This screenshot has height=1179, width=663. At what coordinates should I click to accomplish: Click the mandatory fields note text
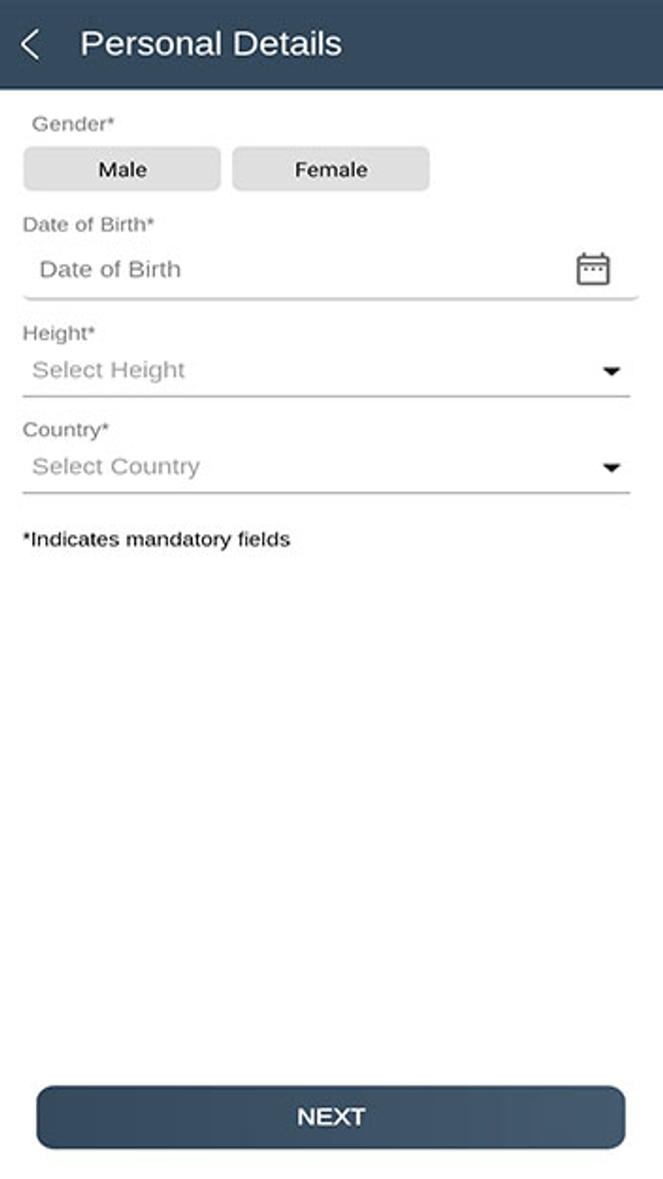click(x=156, y=539)
